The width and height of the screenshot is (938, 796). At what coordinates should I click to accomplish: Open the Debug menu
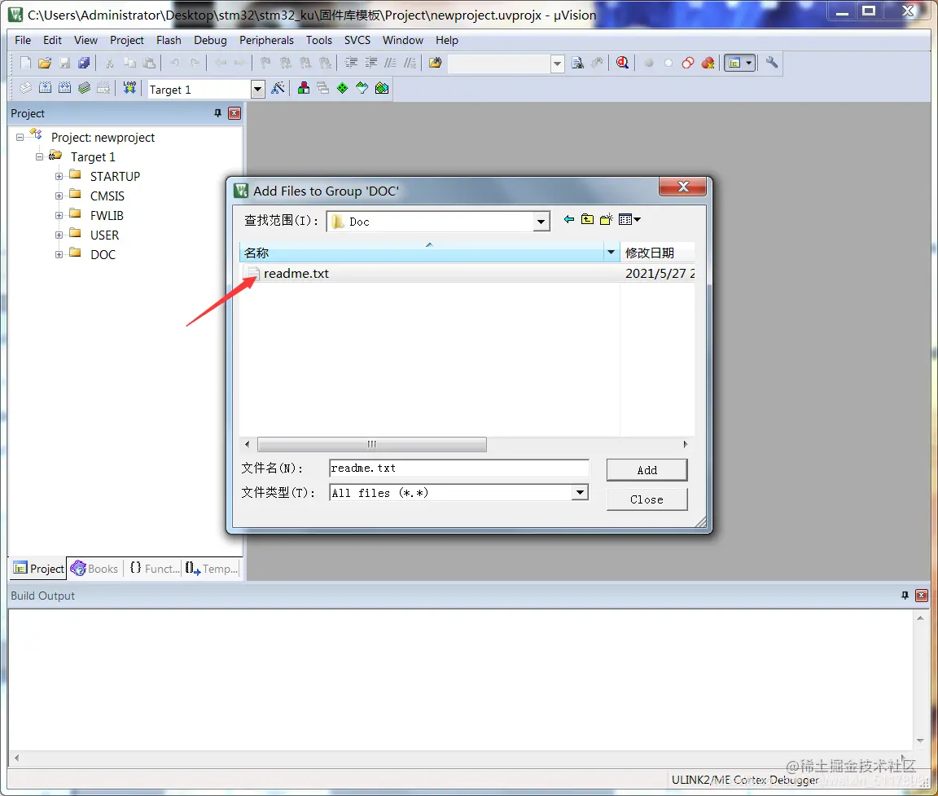point(210,40)
